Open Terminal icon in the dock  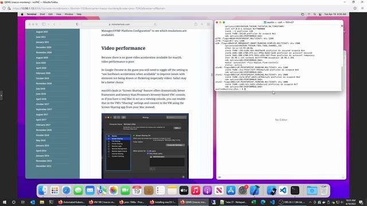coord(295,191)
